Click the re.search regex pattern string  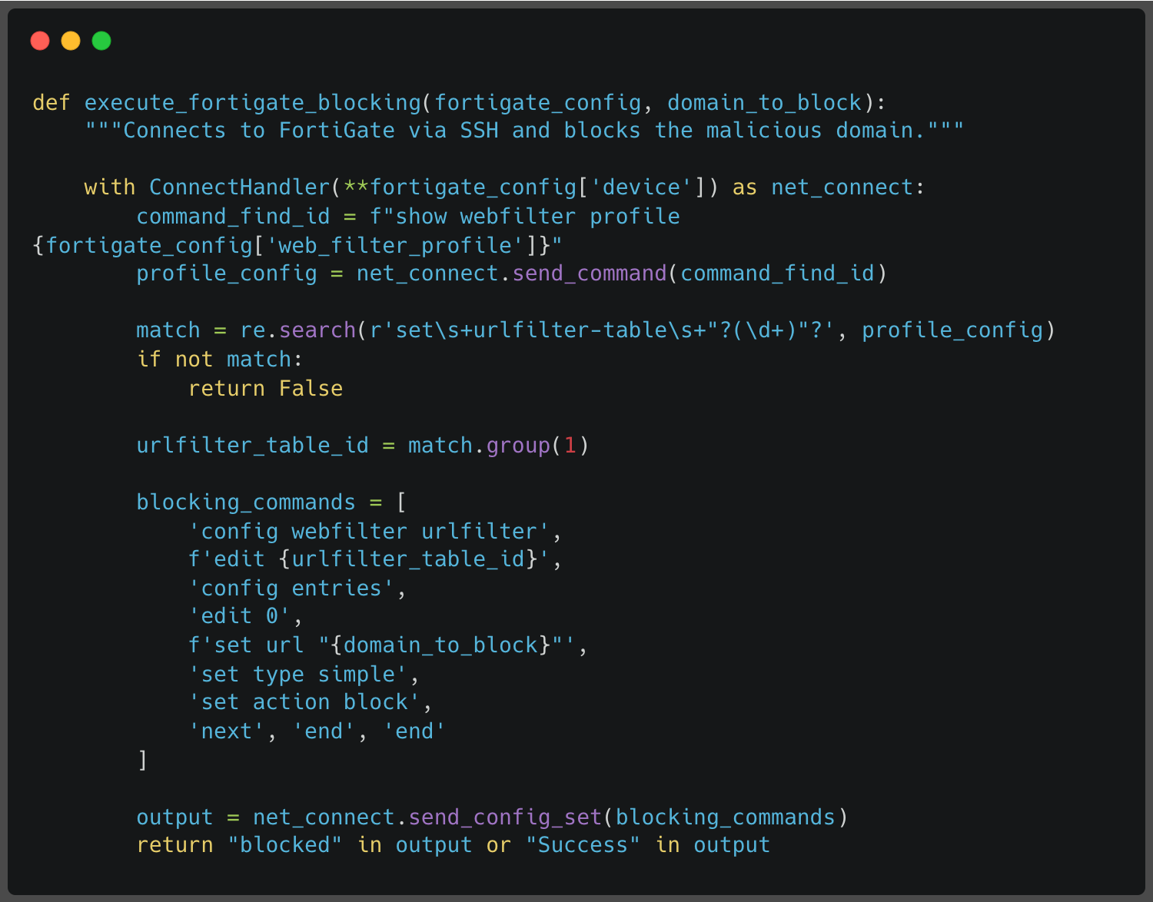point(602,330)
